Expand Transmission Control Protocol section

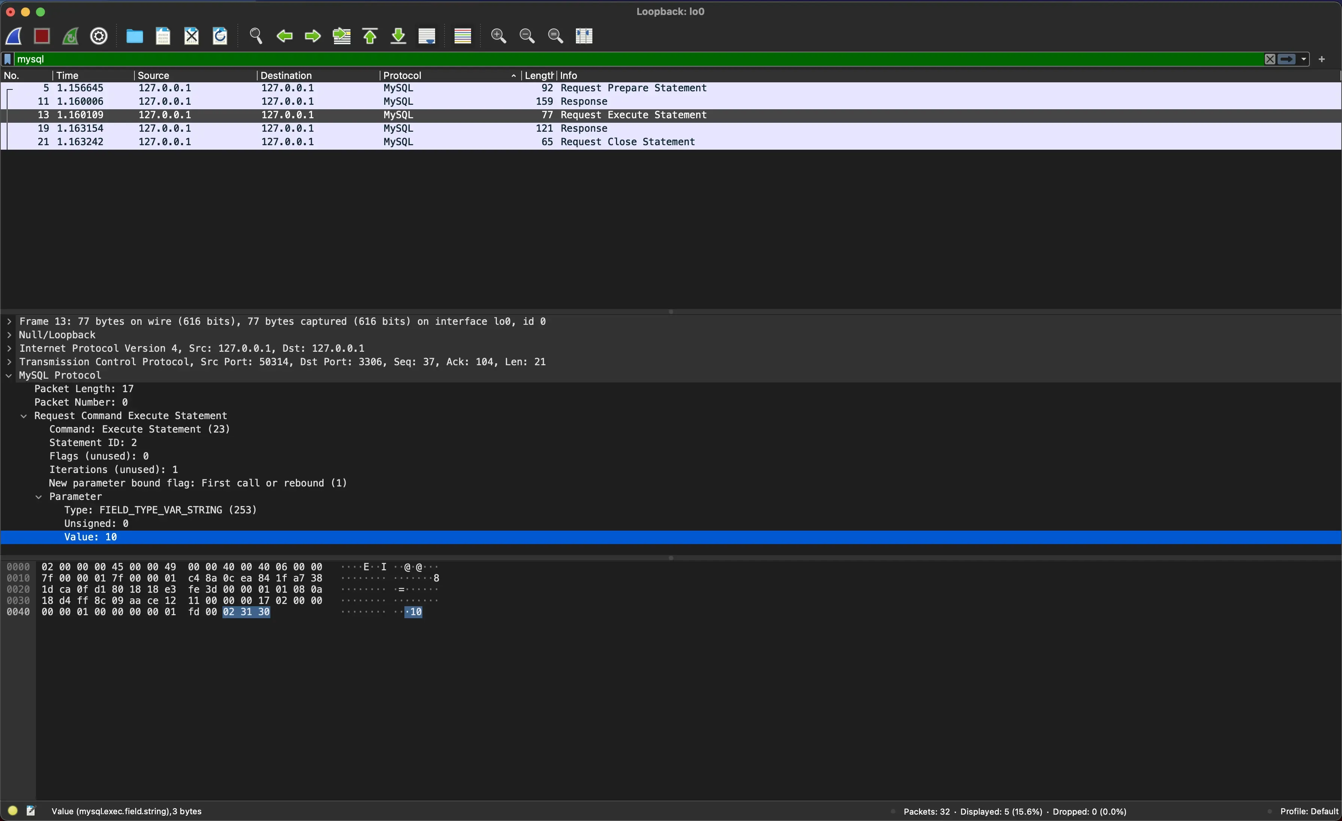(9, 362)
